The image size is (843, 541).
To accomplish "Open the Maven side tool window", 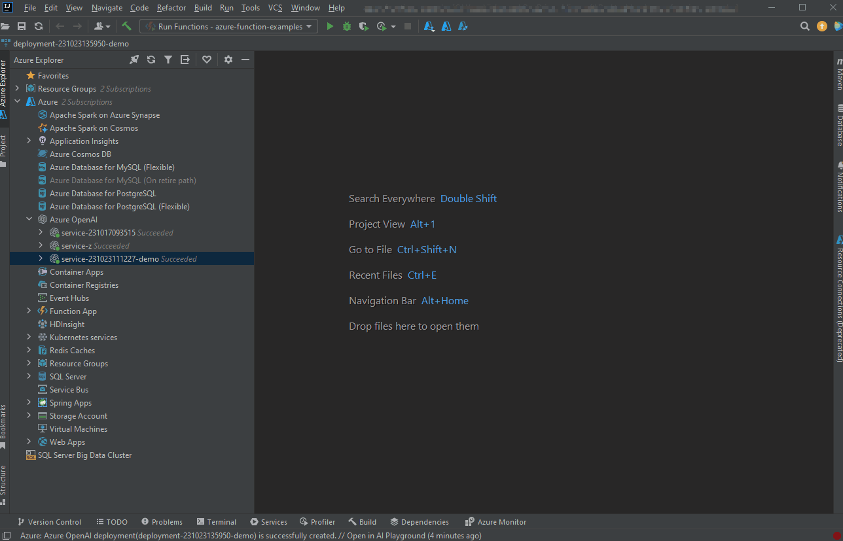I will [x=839, y=73].
